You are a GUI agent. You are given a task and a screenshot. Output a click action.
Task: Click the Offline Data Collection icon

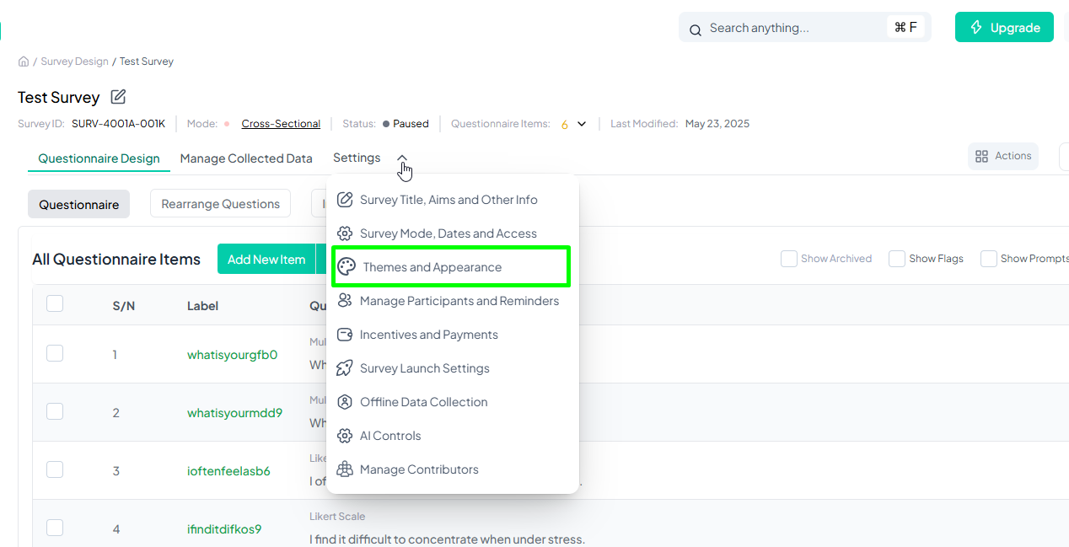344,402
